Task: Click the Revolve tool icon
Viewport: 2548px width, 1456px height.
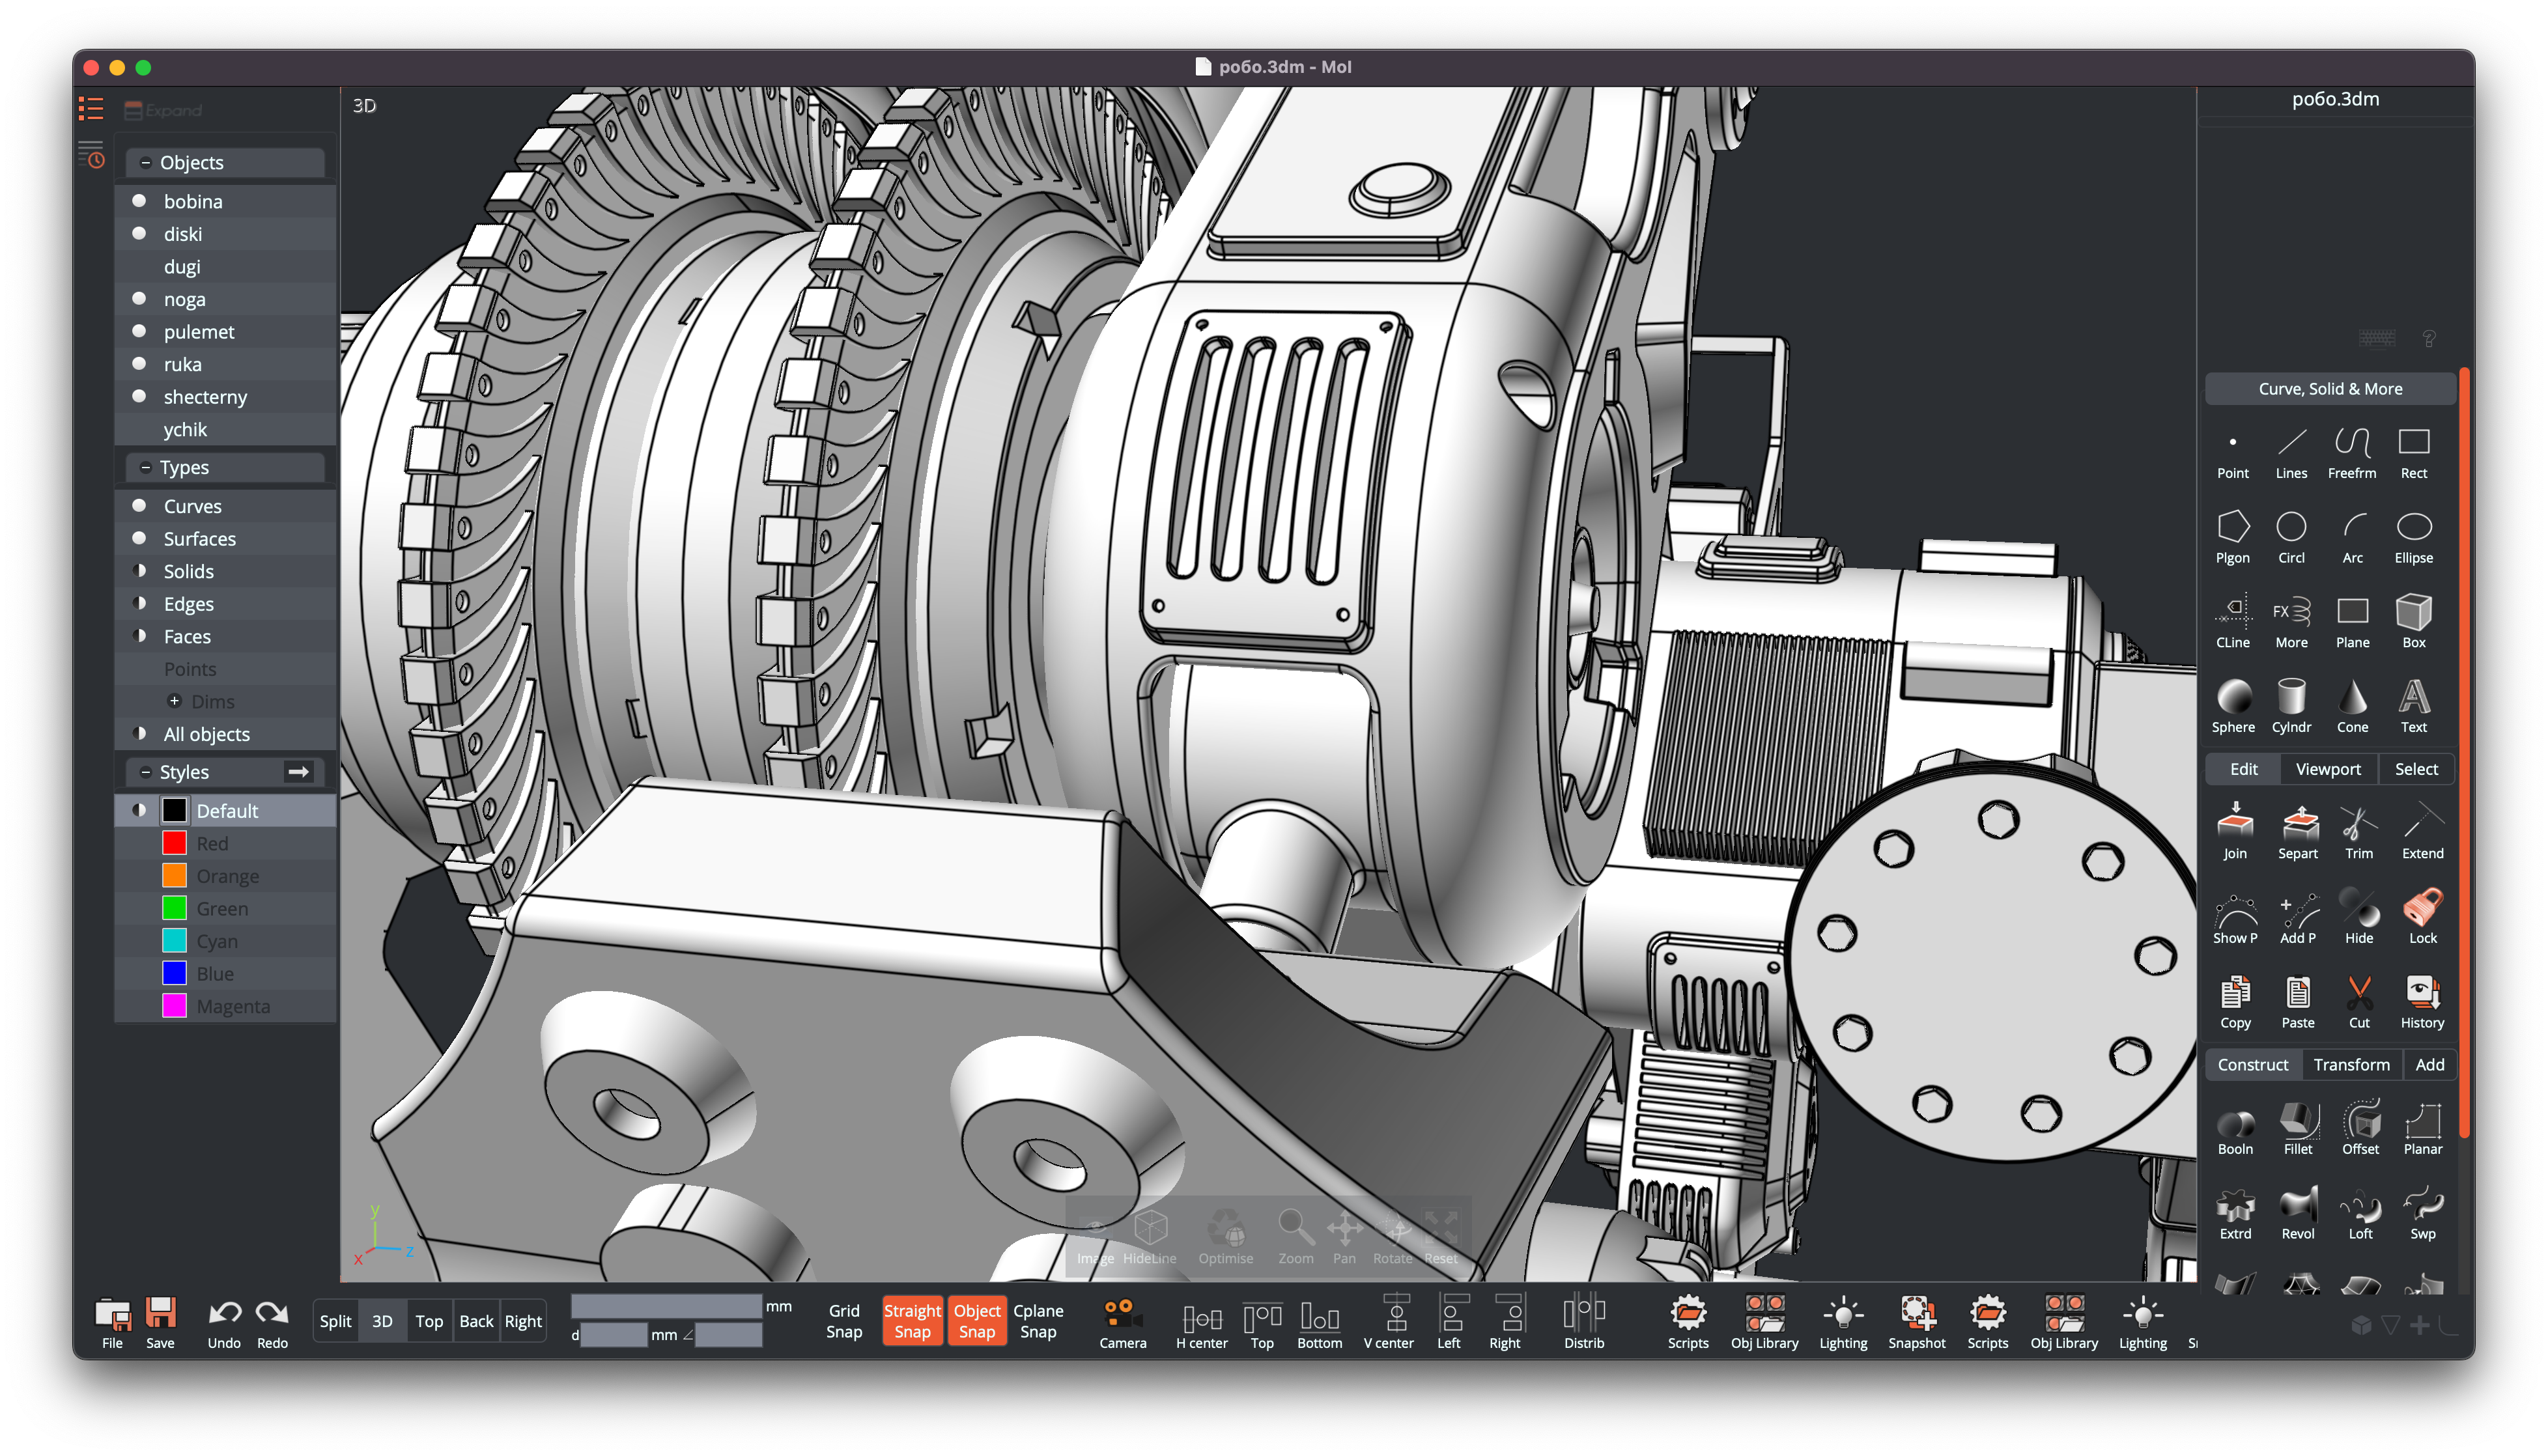Action: click(x=2297, y=1212)
